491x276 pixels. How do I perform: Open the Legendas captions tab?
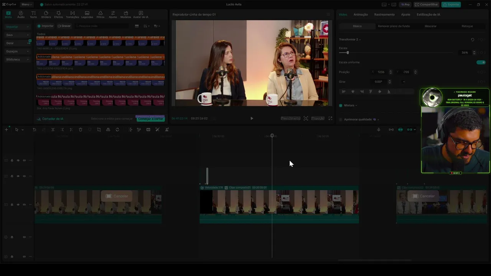click(x=87, y=15)
